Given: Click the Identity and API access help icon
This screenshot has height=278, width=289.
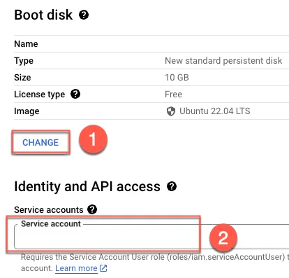Looking at the screenshot, I should click(x=172, y=186).
